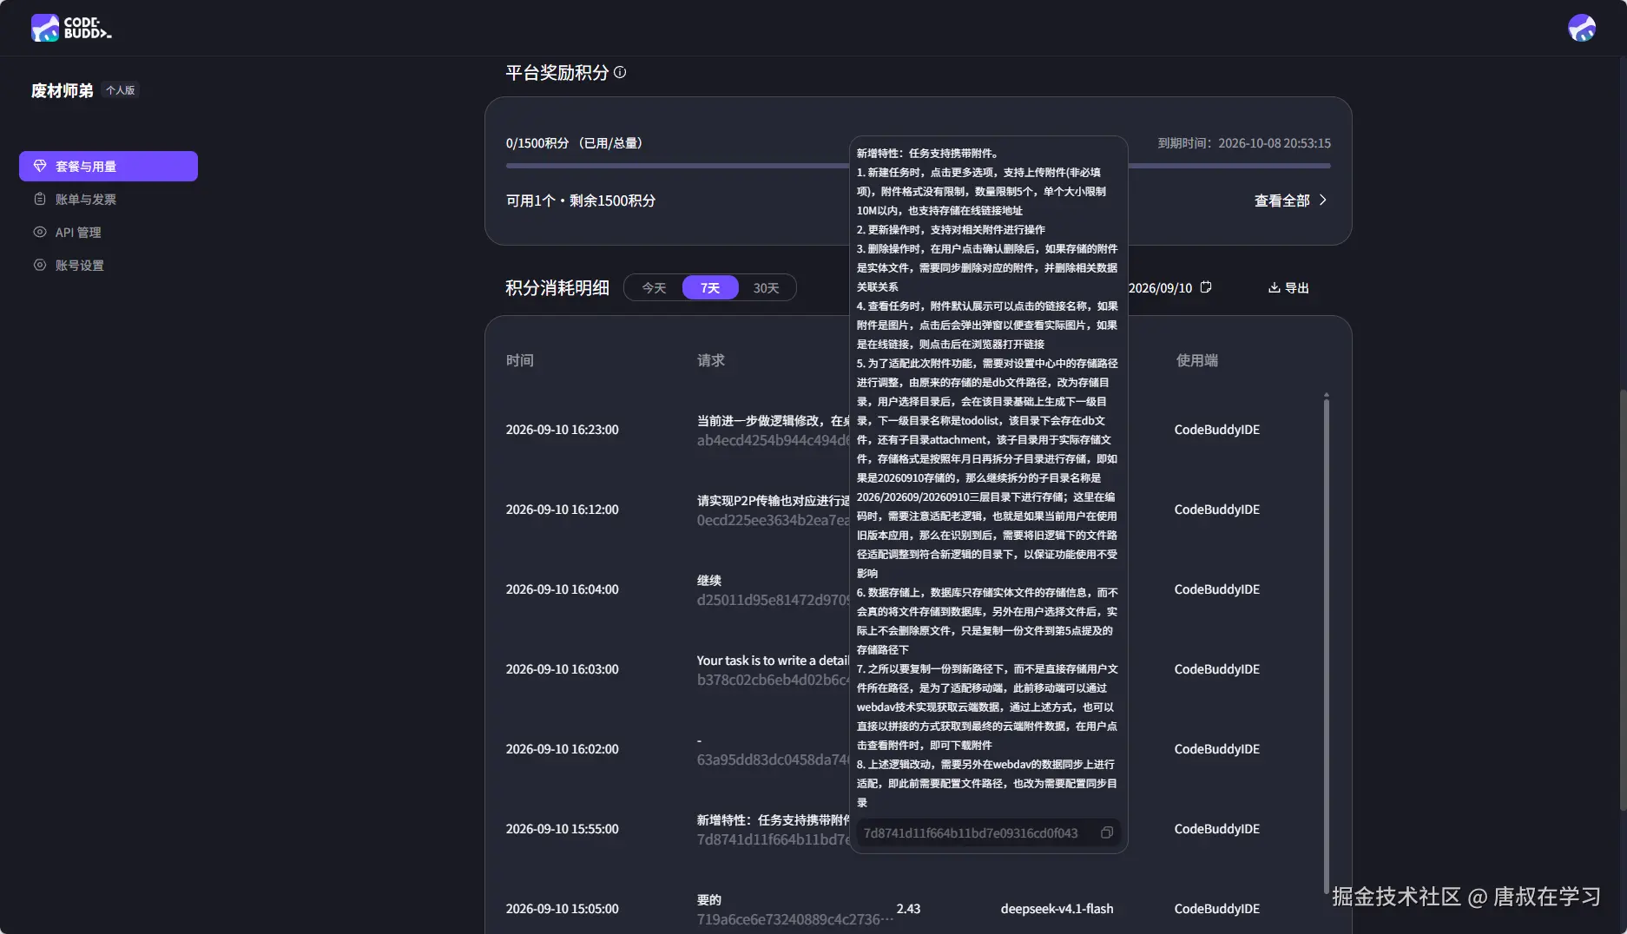
Task: Select the 今天 range tab
Action: [x=654, y=287]
